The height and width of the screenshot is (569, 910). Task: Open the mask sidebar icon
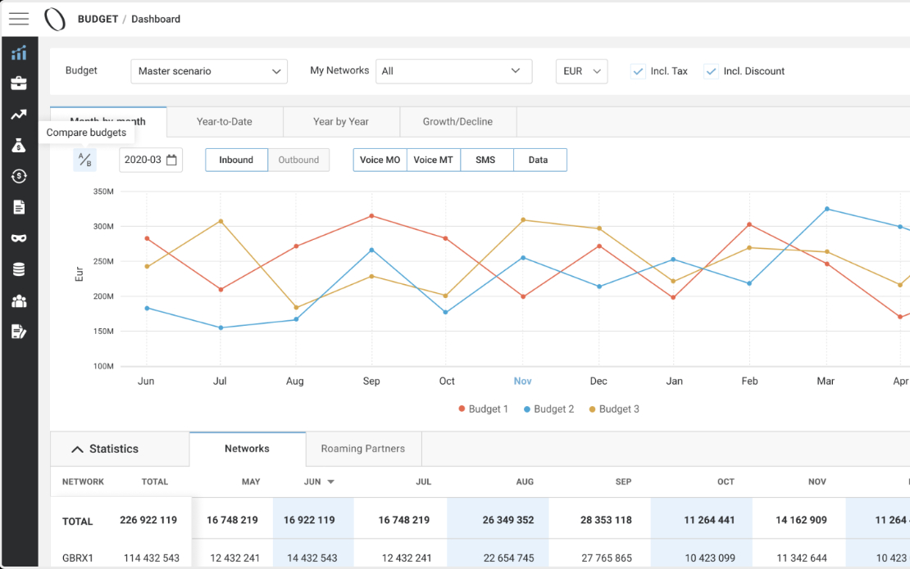tap(19, 238)
